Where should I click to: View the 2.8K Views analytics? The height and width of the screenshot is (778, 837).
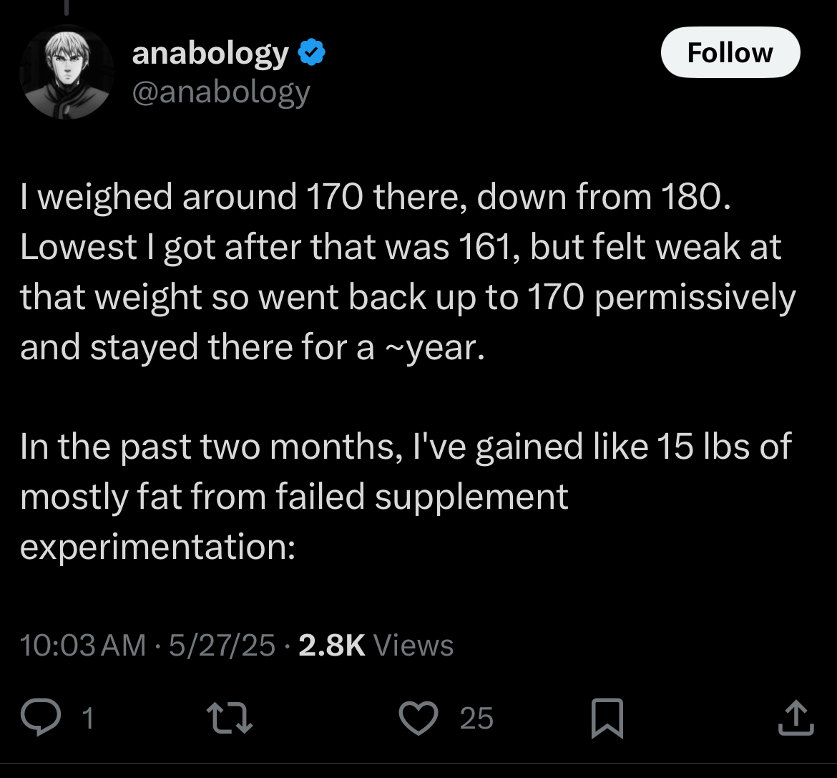point(376,645)
